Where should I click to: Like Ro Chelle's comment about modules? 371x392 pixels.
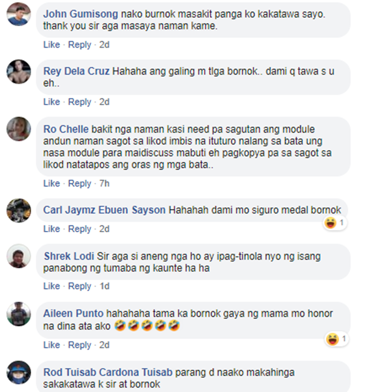(x=51, y=183)
